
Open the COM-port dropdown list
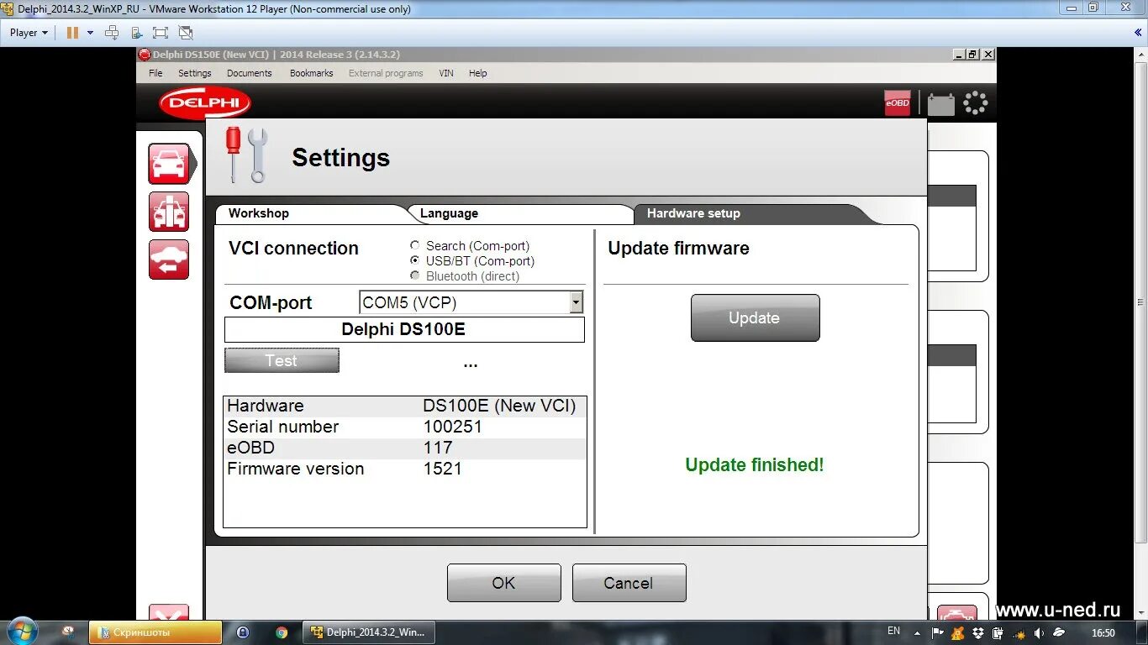(576, 302)
